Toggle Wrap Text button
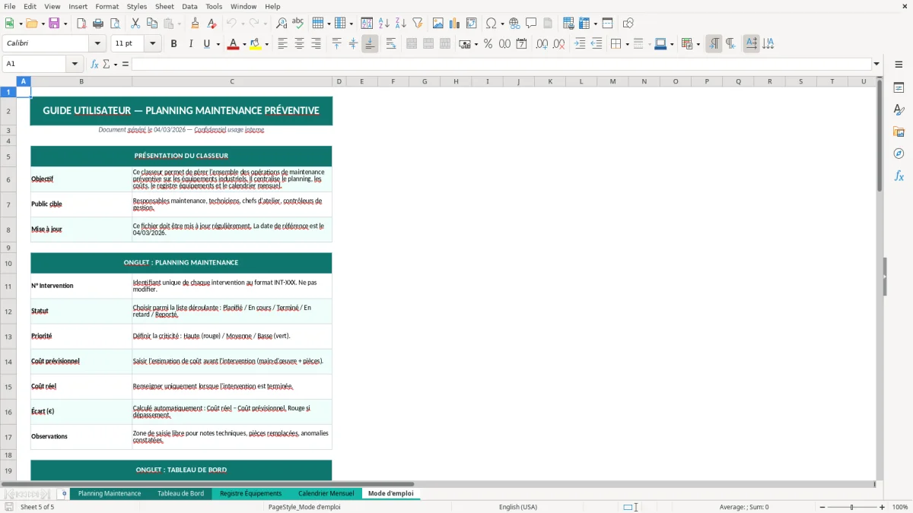The height and width of the screenshot is (513, 913). [x=391, y=44]
